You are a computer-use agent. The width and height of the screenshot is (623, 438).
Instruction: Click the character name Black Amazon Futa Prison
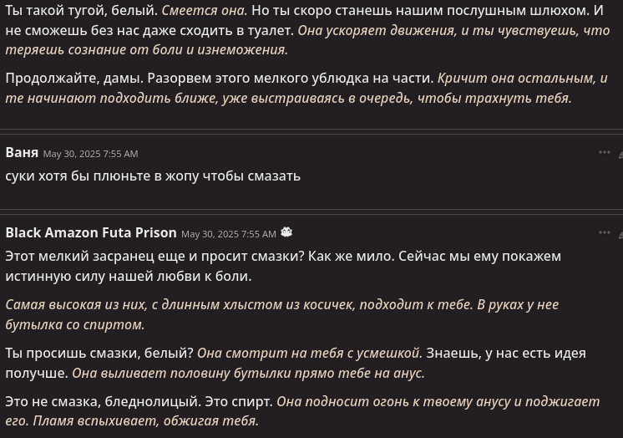[x=91, y=232]
